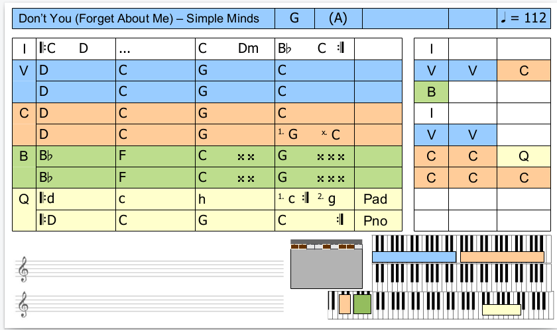Click the small orange block on lower keyboard
557x330 pixels.
click(345, 304)
